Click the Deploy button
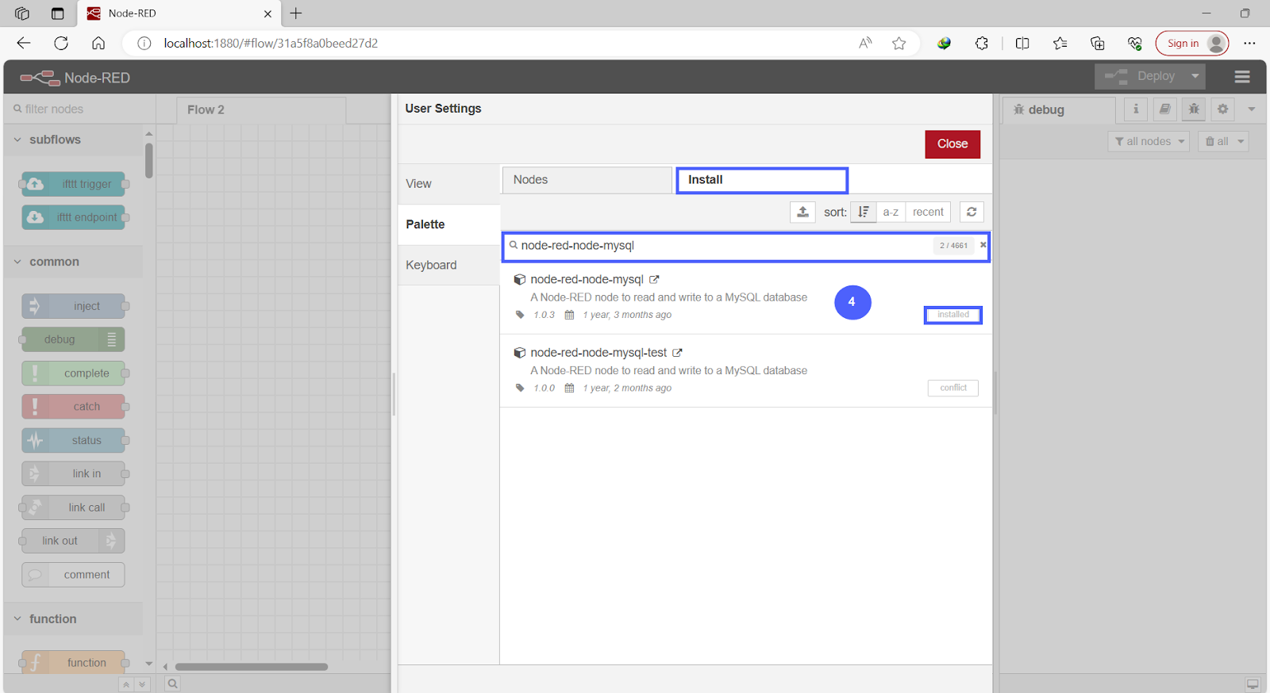 [1141, 76]
